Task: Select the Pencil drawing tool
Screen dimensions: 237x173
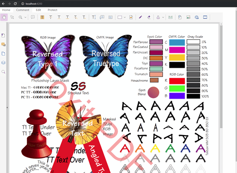Action: pos(140,17)
